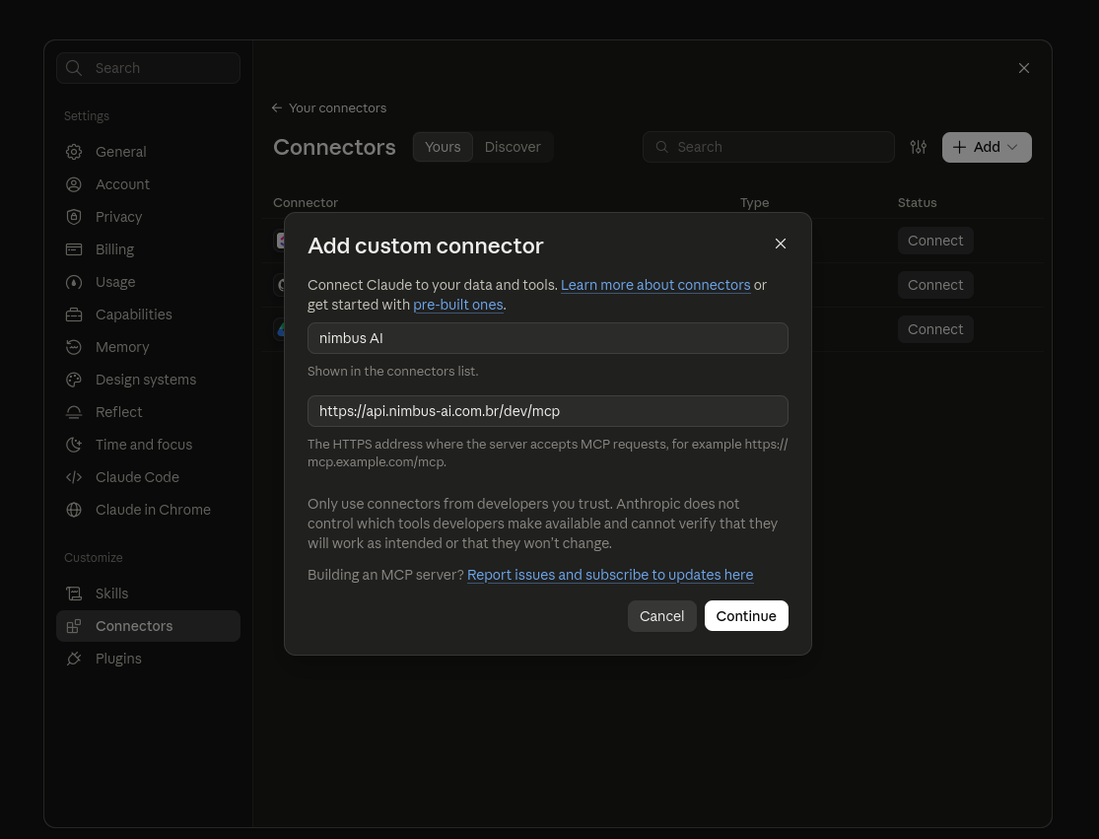Click the Billing card icon
This screenshot has width=1099, height=839.
(x=74, y=249)
